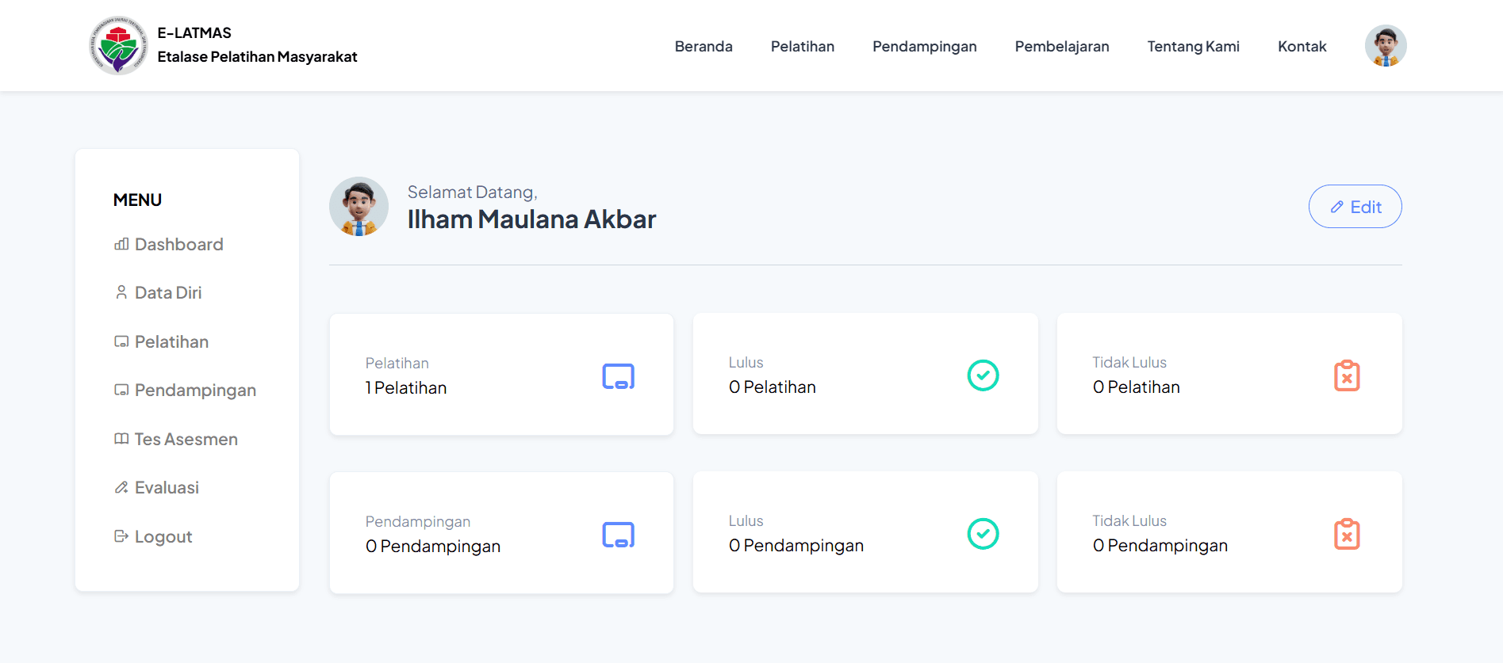Click the Tes Asesmen book icon

point(121,439)
